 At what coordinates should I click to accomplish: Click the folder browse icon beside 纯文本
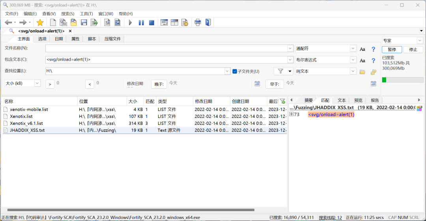click(362, 72)
